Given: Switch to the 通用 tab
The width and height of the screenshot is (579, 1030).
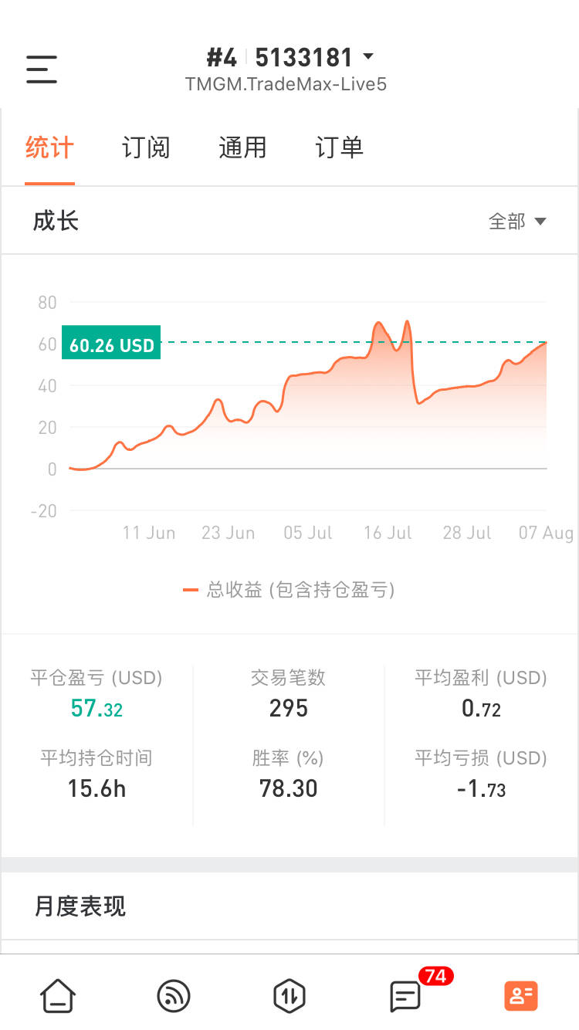Looking at the screenshot, I should pyautogui.click(x=242, y=147).
